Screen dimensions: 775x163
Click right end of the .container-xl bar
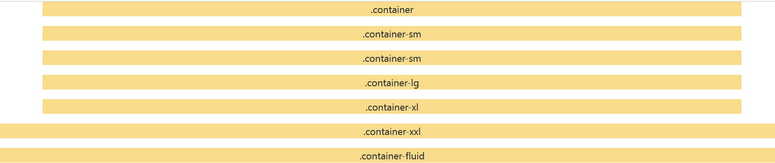point(738,106)
